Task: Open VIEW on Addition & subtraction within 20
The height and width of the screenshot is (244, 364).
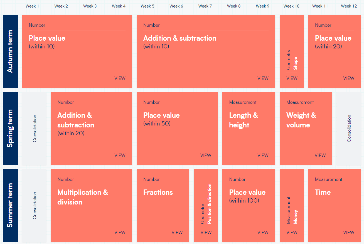Action: tap(120, 155)
